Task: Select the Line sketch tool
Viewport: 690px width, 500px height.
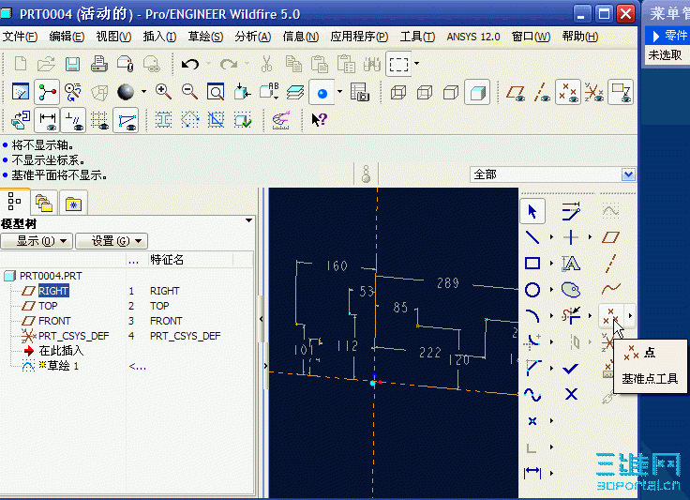Action: pyautogui.click(x=532, y=237)
